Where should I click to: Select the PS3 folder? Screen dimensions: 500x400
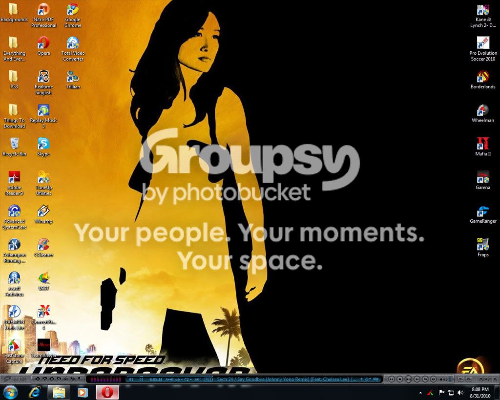coord(14,80)
